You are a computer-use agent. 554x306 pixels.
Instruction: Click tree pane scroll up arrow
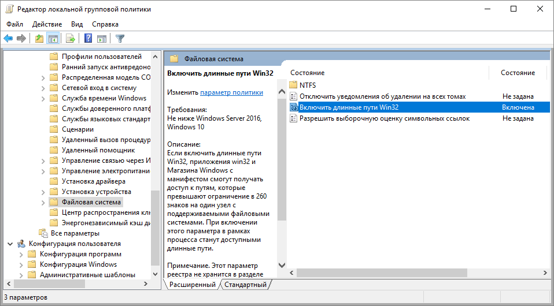tap(155, 57)
